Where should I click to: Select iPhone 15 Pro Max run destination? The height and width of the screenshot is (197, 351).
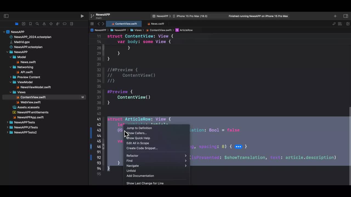(192, 16)
